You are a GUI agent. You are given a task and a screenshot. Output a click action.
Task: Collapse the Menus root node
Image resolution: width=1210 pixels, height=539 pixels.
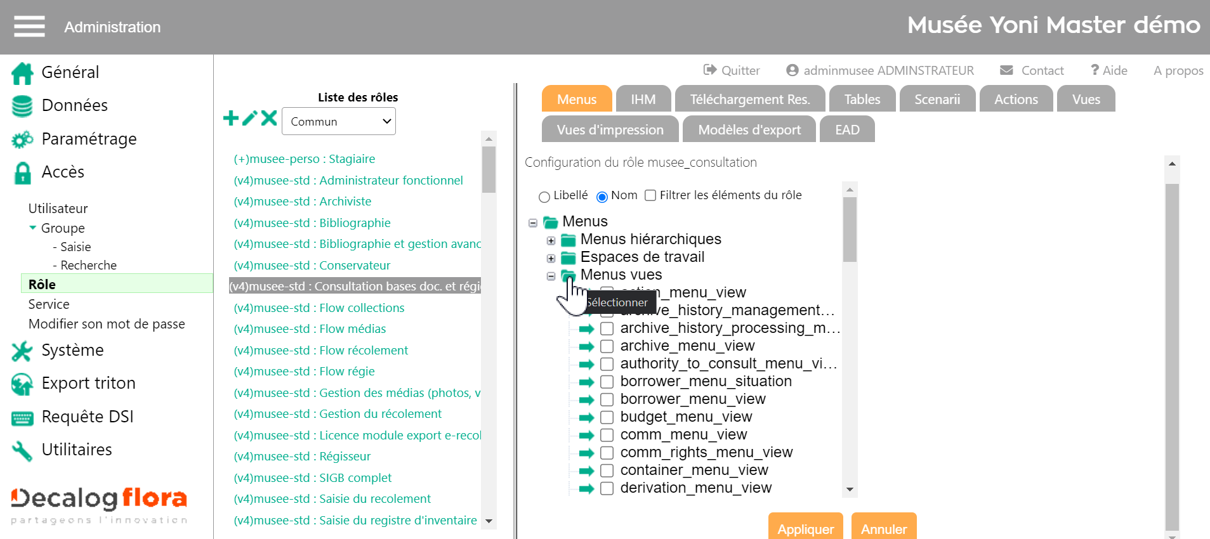533,223
